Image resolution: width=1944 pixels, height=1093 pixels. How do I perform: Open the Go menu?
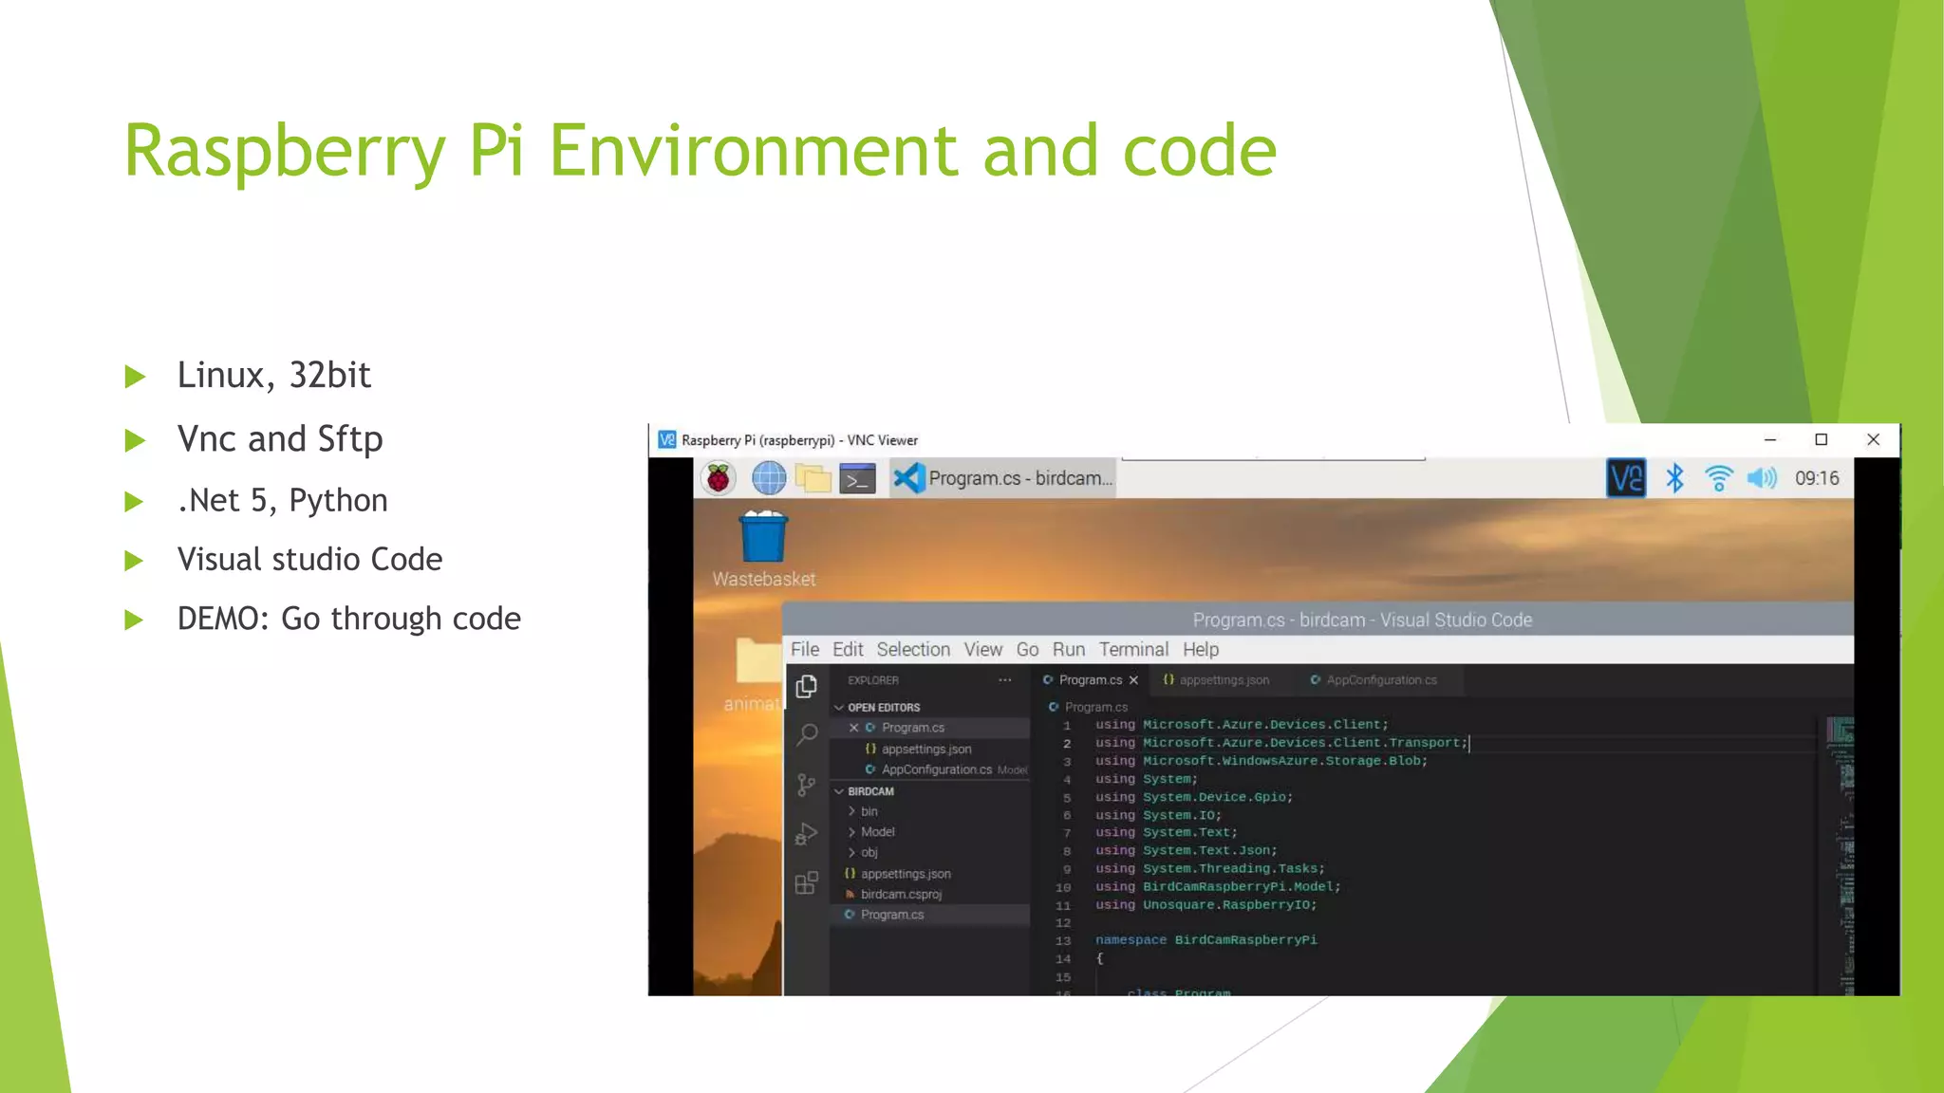click(1027, 650)
